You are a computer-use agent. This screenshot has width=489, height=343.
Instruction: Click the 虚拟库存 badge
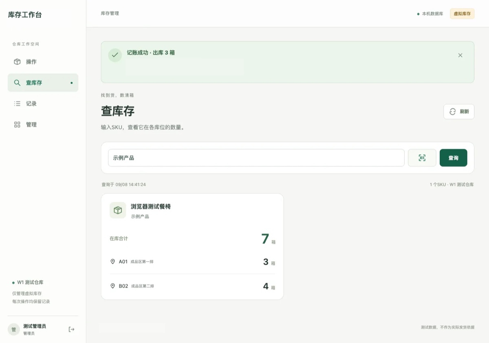[x=462, y=14]
